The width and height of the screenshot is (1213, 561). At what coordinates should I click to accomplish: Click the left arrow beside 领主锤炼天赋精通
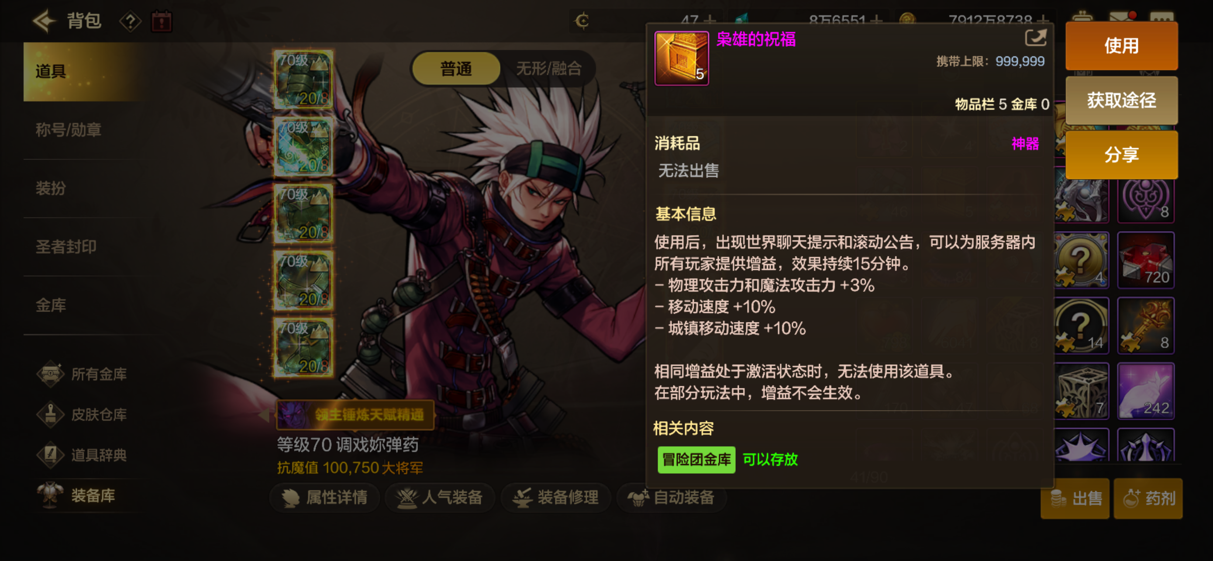[265, 415]
